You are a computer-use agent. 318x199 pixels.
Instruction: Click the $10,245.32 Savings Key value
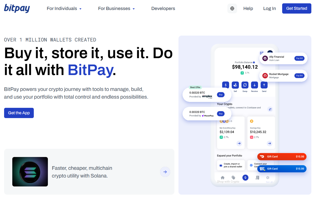[x=258, y=132]
